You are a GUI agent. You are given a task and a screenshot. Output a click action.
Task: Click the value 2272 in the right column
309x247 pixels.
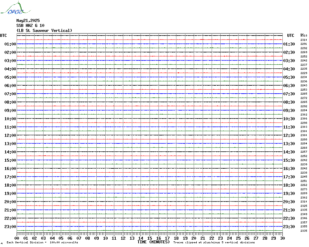point(304,98)
